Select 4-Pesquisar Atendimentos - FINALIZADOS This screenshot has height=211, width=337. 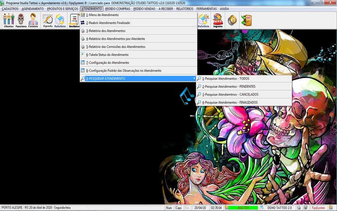tap(244, 103)
